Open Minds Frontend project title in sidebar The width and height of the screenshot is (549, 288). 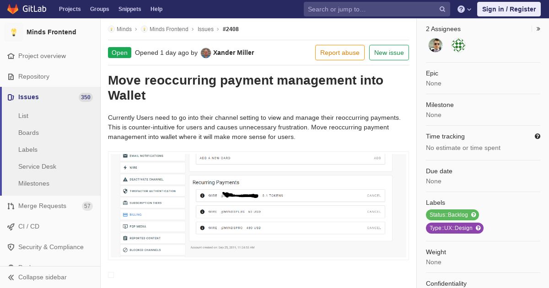[51, 32]
